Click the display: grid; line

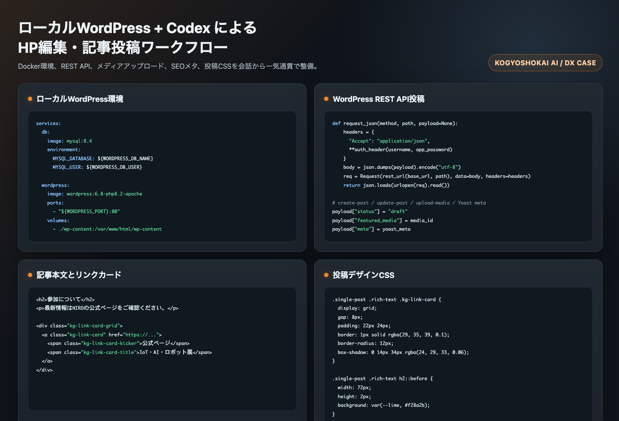coord(357,308)
